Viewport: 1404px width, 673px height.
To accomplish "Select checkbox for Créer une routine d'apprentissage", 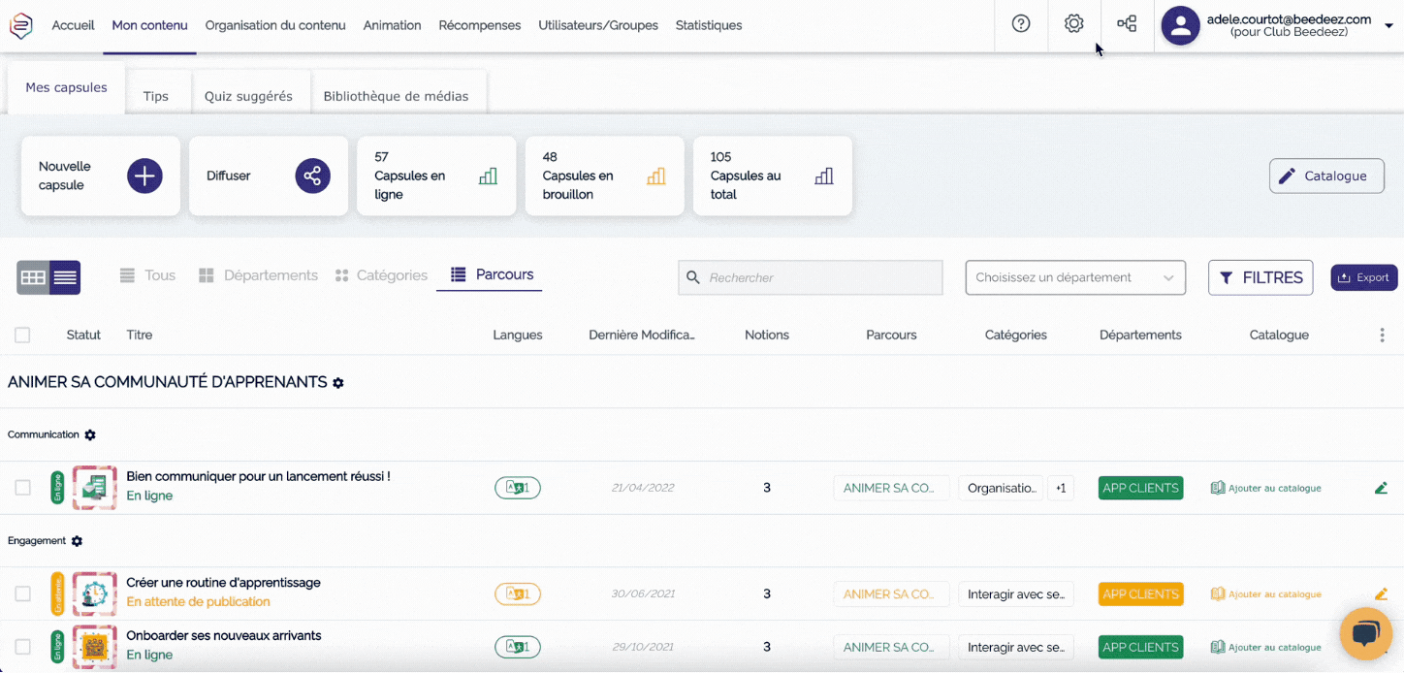I will click(22, 593).
